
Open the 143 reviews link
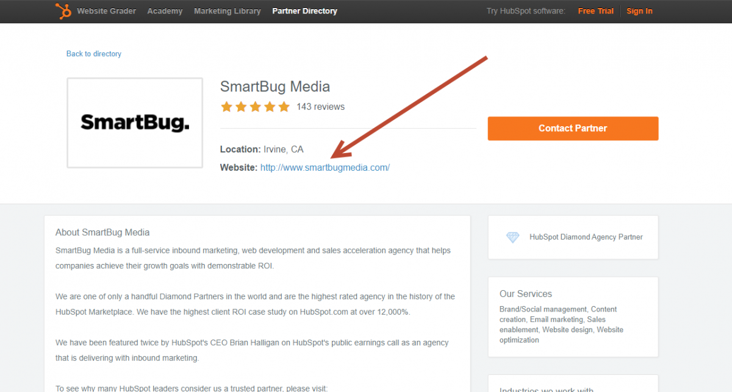[x=320, y=107]
